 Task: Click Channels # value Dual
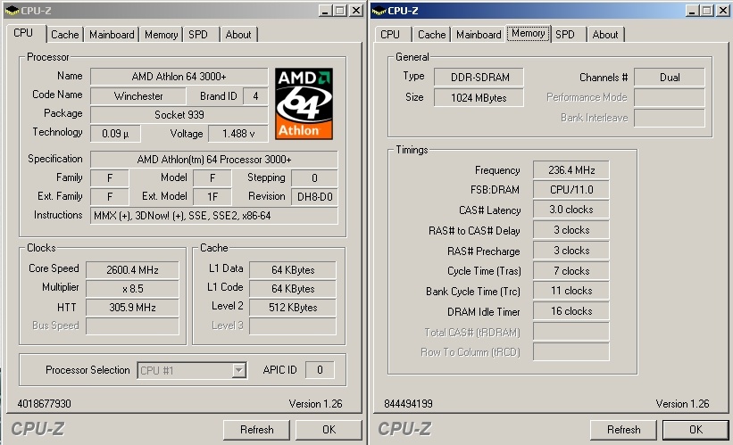click(670, 77)
